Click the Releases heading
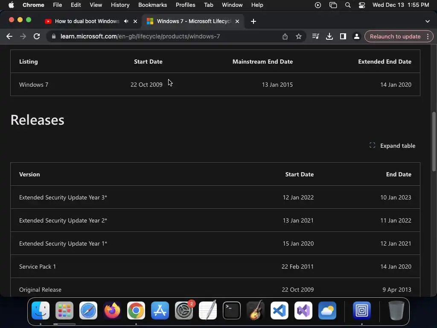This screenshot has height=328, width=437. [38, 120]
